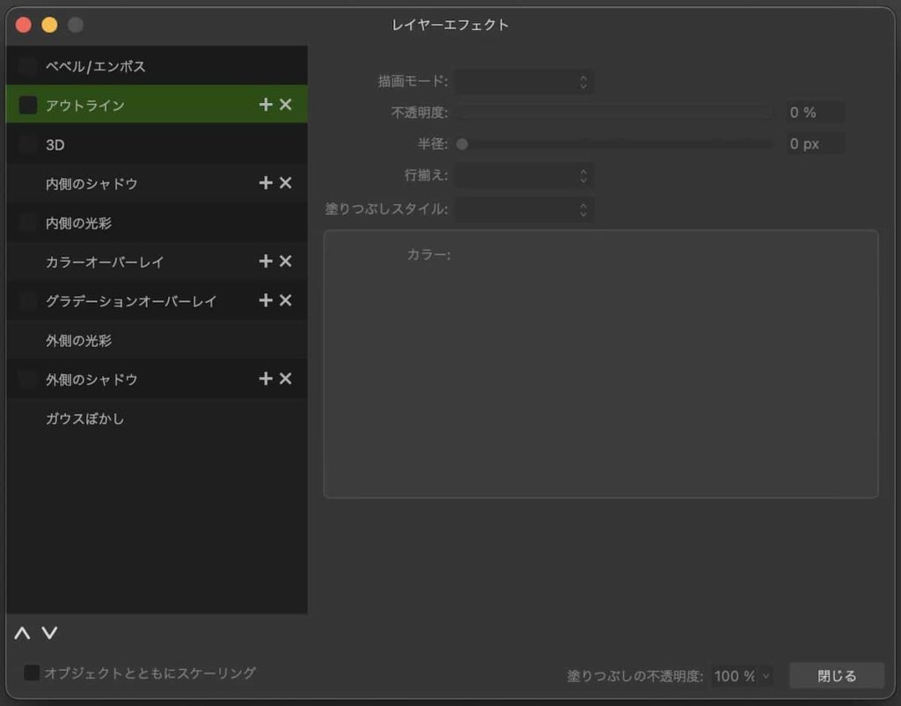
Task: Delete the グラデーションオーバーレイ effect with X icon
Action: pos(286,300)
